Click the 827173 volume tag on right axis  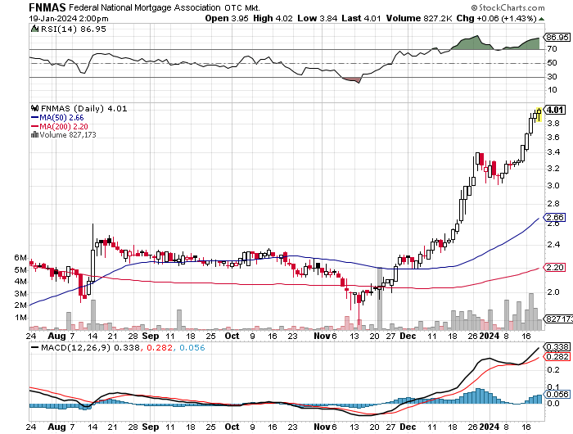(558, 319)
